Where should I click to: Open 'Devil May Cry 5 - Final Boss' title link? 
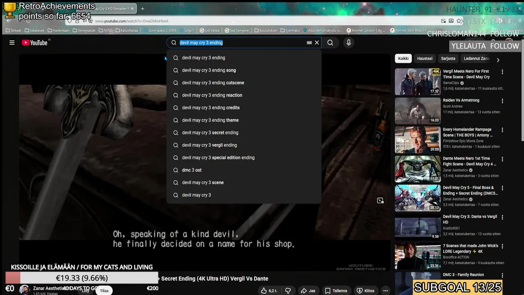[470, 191]
